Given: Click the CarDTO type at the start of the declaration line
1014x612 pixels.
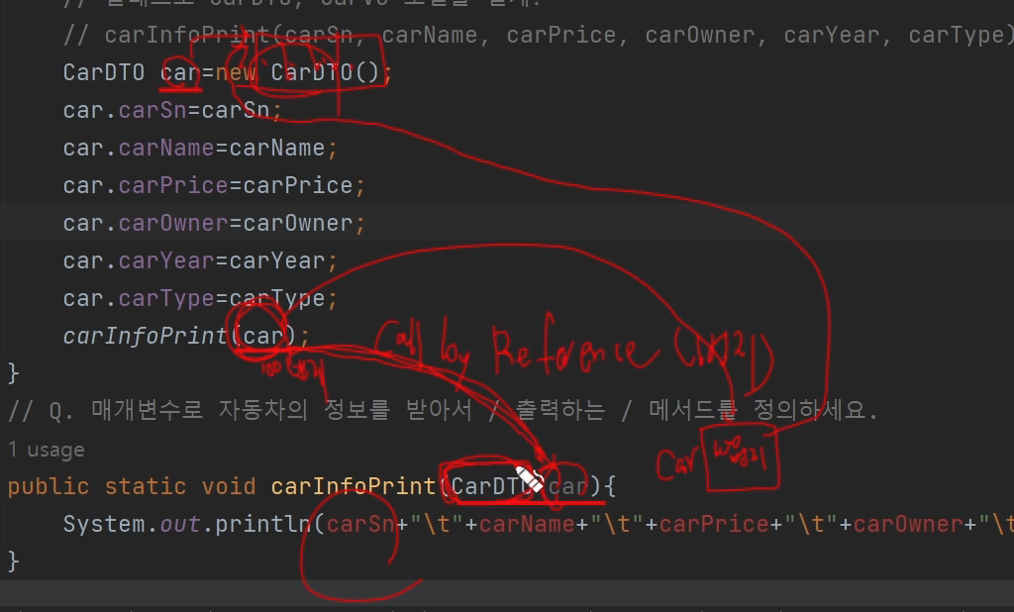Looking at the screenshot, I should point(104,72).
